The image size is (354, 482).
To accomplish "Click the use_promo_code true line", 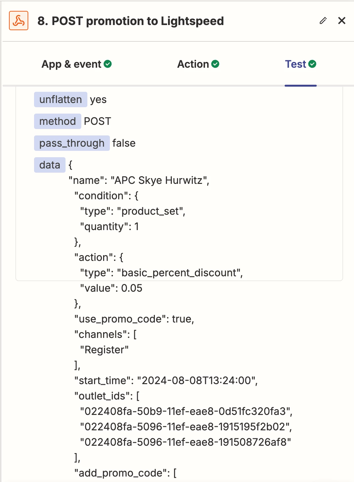I will pos(134,319).
